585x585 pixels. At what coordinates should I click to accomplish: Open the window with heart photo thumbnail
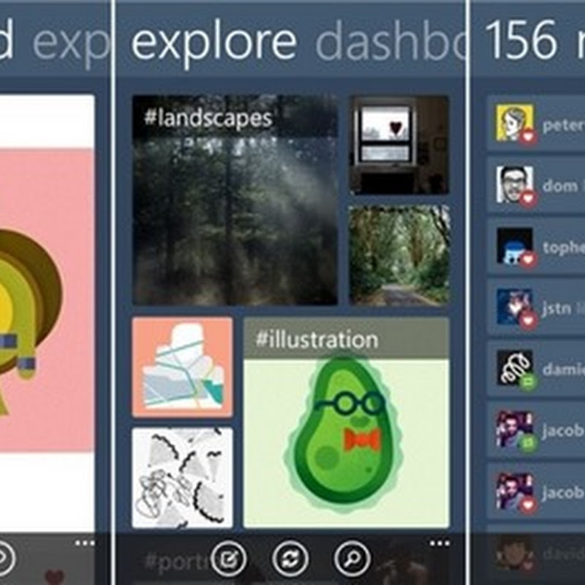pos(399,145)
